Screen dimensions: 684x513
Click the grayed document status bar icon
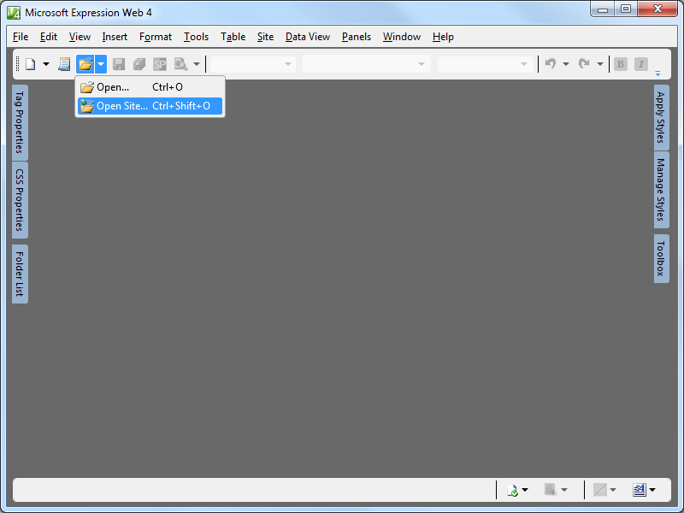coord(551,490)
